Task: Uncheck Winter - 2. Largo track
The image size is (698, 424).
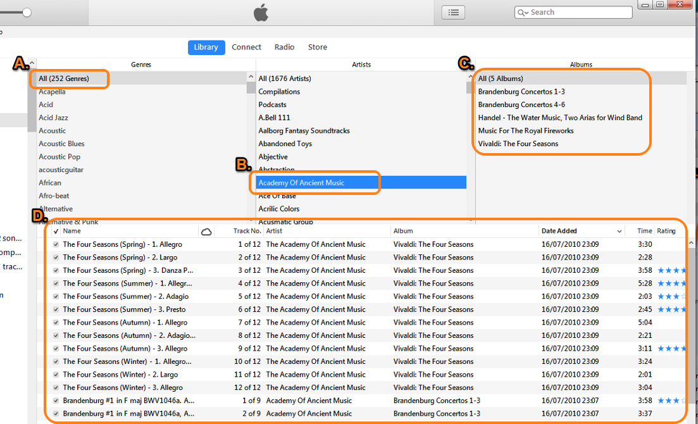Action: (56, 375)
